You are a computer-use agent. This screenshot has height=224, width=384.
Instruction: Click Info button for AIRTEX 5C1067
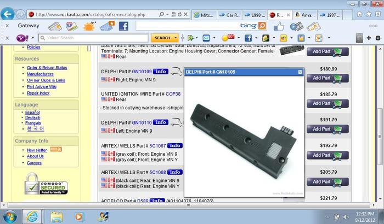point(175,146)
